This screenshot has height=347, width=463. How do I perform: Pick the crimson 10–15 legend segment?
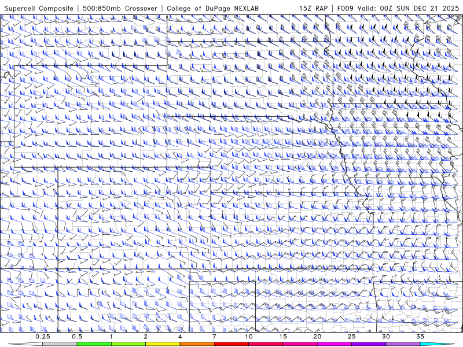coord(266,344)
